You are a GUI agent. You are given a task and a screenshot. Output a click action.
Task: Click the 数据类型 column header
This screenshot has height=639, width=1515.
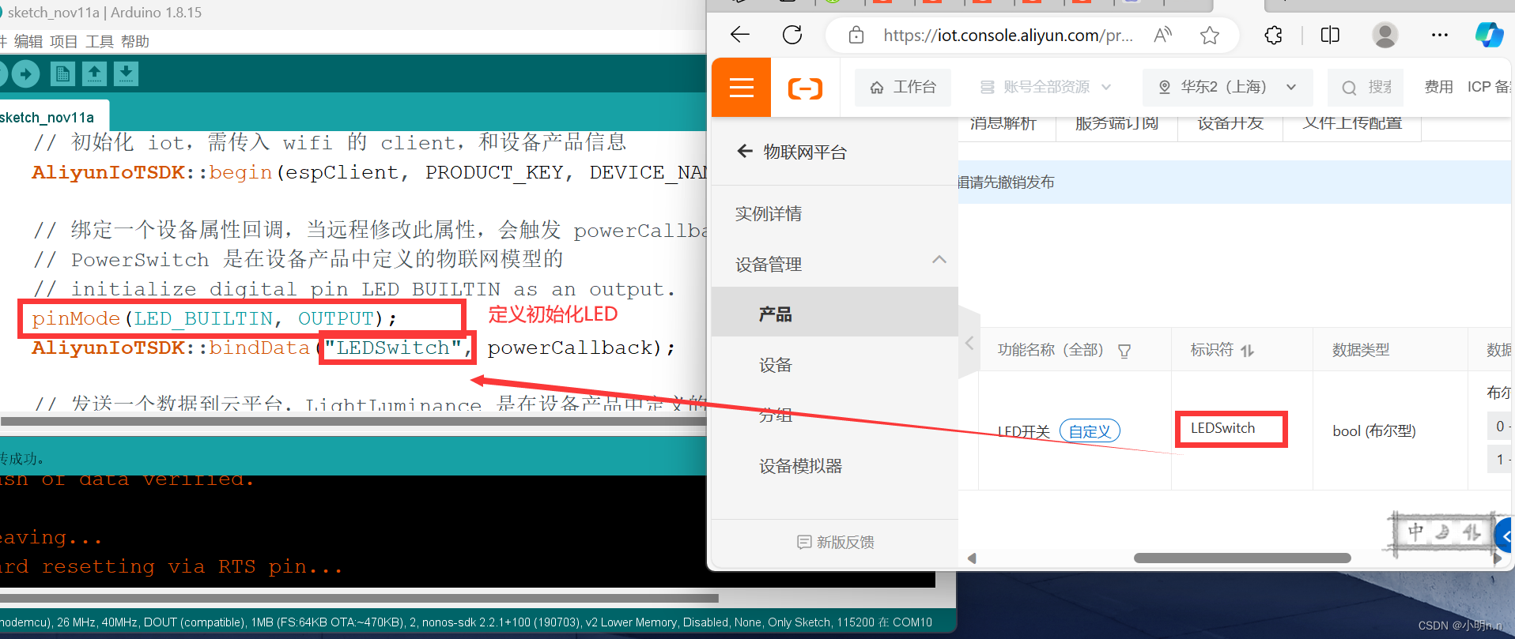[1360, 350]
